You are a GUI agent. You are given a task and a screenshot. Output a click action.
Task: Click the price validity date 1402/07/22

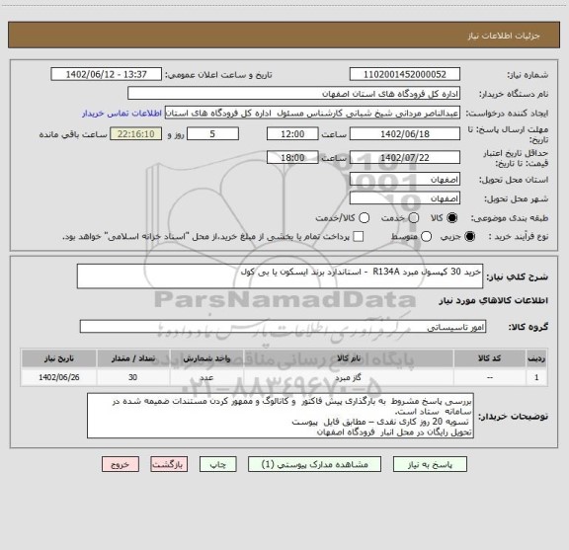405,157
